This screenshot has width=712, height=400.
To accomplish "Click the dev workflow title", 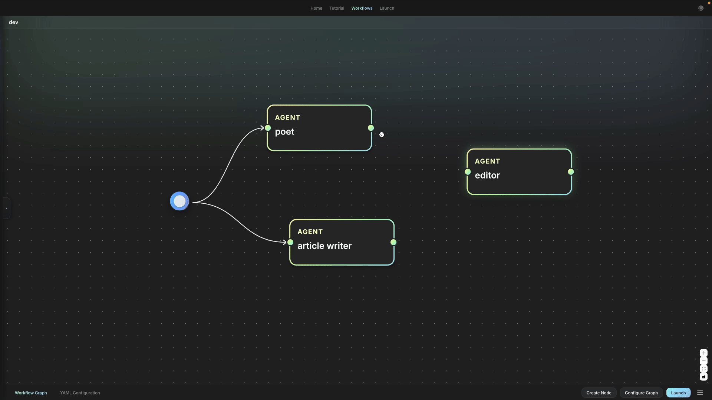I will (14, 22).
